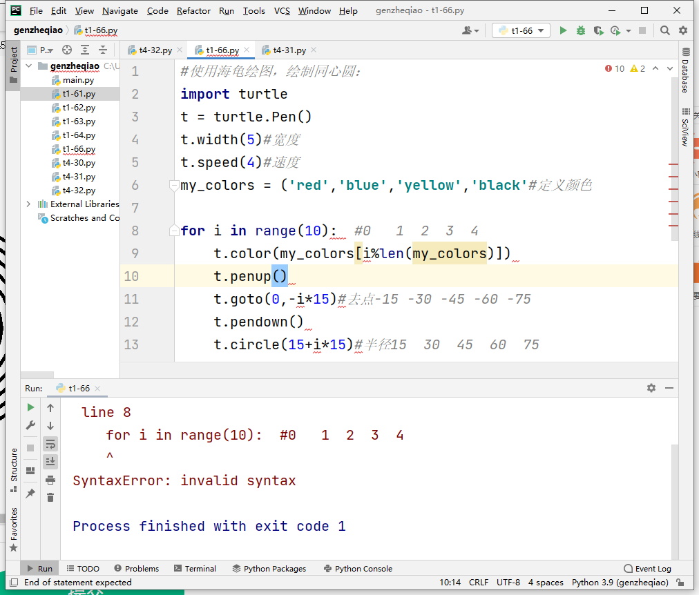Open the Event Log

coord(647,569)
